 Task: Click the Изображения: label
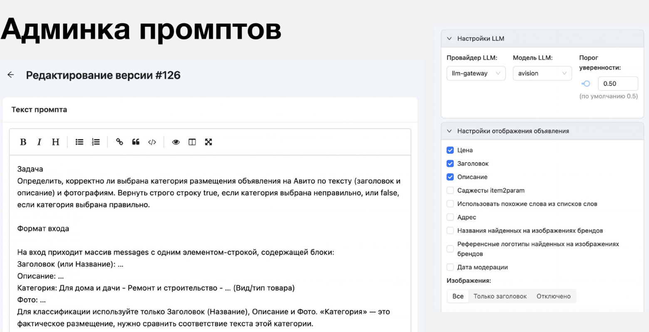[469, 281]
